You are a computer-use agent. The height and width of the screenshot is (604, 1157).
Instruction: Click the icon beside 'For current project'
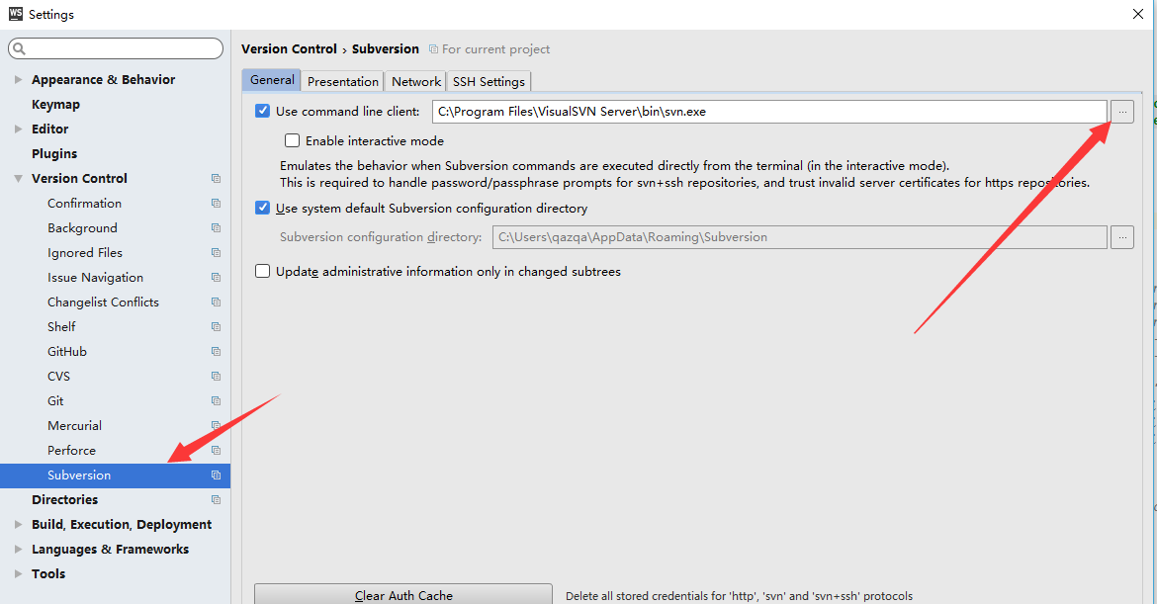pos(433,48)
